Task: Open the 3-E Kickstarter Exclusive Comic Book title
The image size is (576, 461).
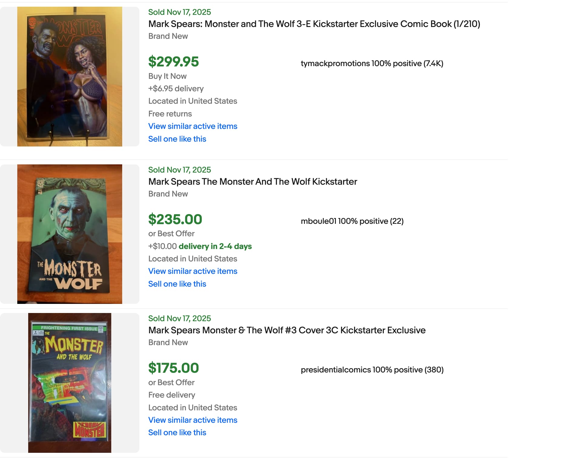Action: 314,24
